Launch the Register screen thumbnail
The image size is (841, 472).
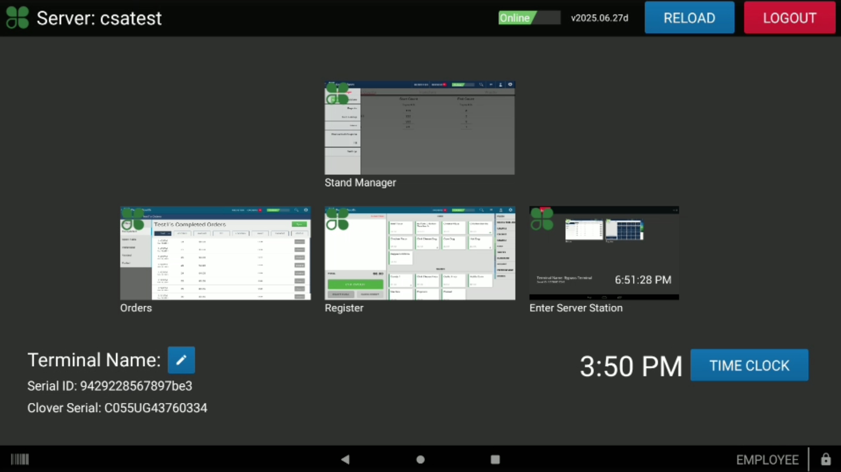420,253
